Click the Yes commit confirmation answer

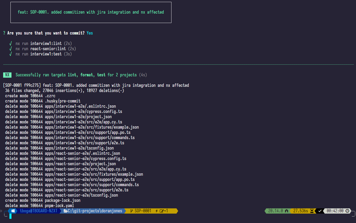coord(90,33)
